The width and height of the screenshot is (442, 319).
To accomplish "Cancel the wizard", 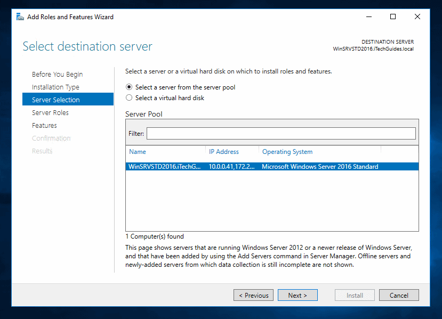I will [399, 296].
